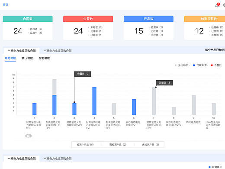225x169 pixels.
Task: Select the 未检测产品 (3) filter button
Action: [x=151, y=145]
